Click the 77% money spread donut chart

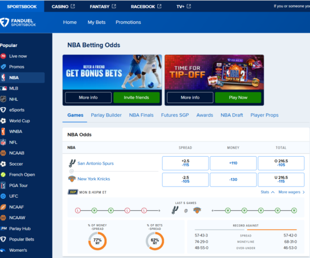tap(98, 241)
